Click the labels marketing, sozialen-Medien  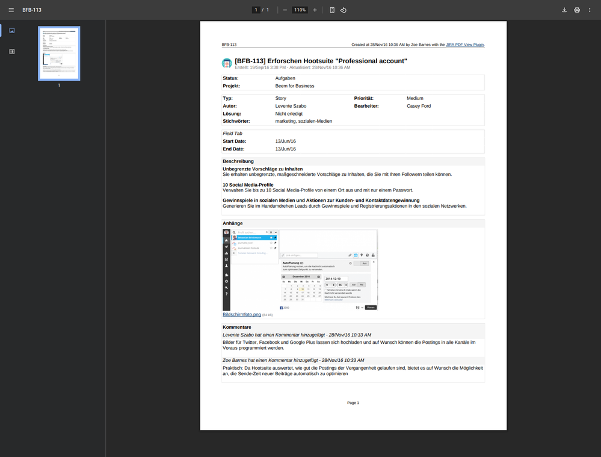(x=304, y=121)
